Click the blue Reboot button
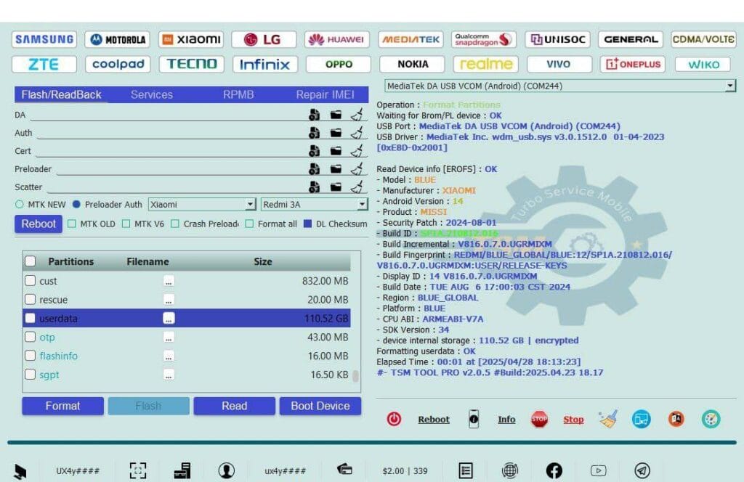The height and width of the screenshot is (482, 744). [x=39, y=224]
